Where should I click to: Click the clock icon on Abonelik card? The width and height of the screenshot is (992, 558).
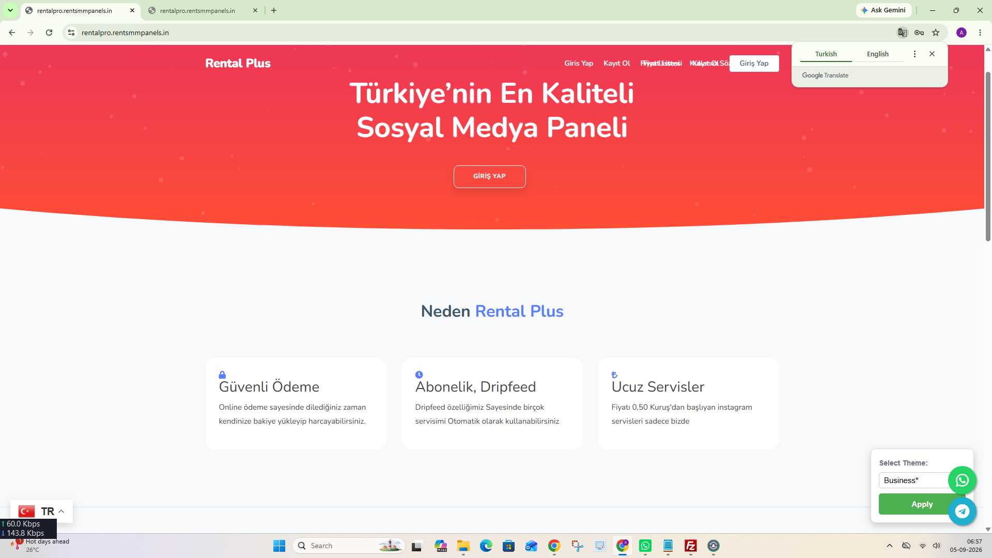coord(419,375)
